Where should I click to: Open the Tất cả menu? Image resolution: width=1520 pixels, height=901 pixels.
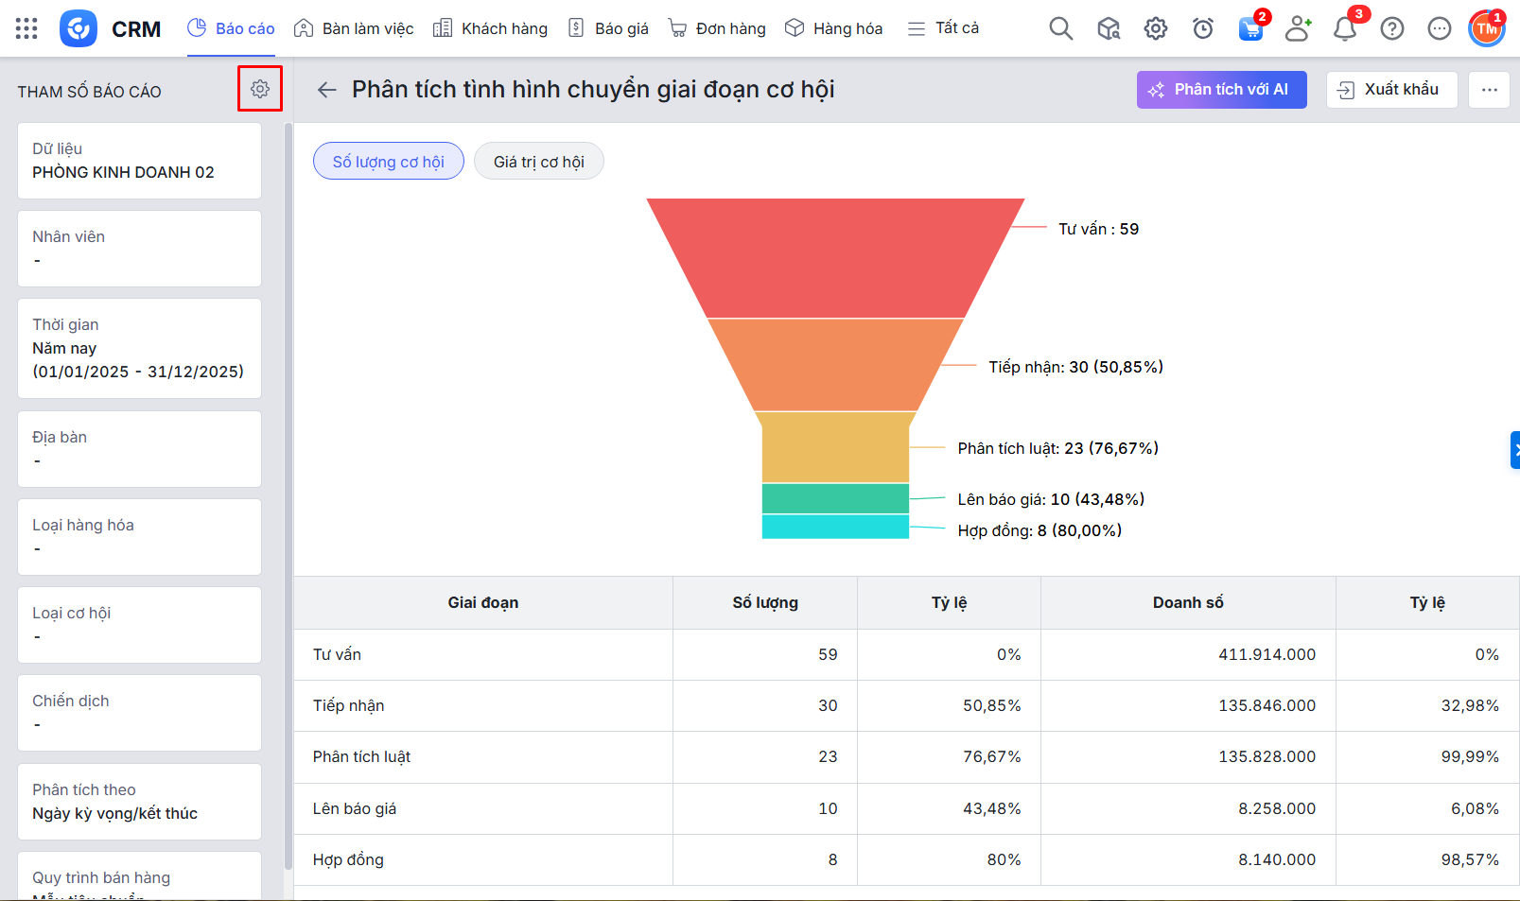pos(943,28)
